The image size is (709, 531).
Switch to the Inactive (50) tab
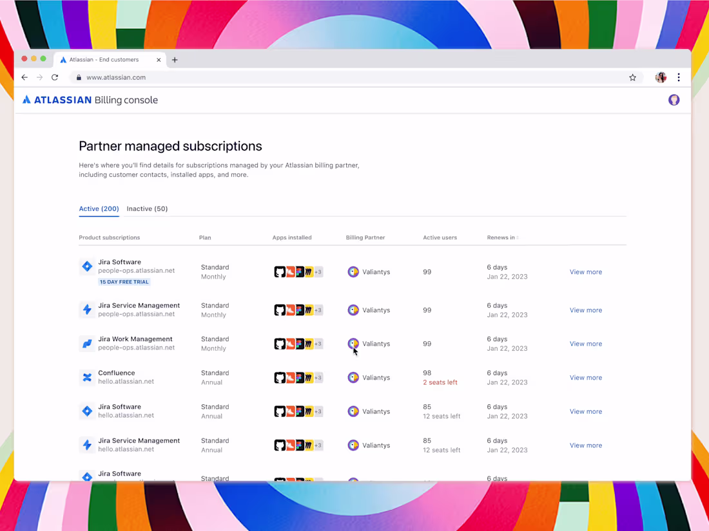coord(147,209)
